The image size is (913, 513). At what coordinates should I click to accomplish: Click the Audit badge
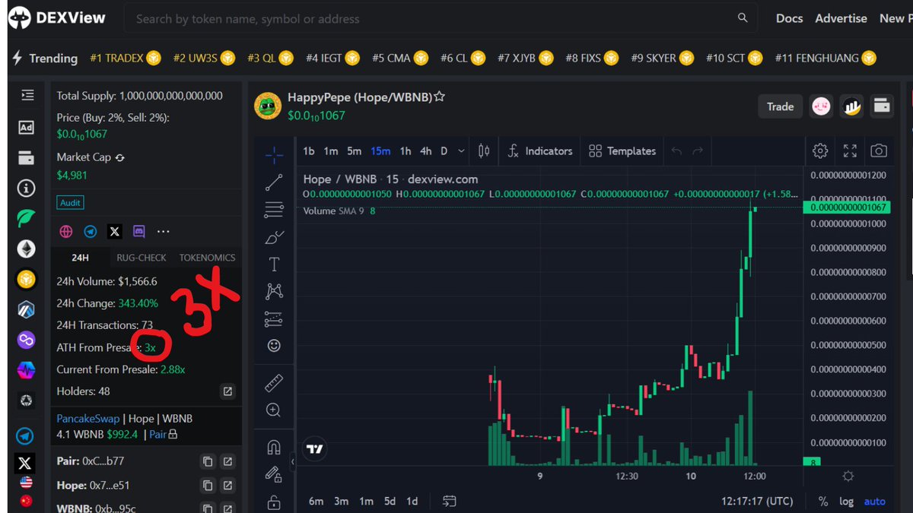coord(71,203)
